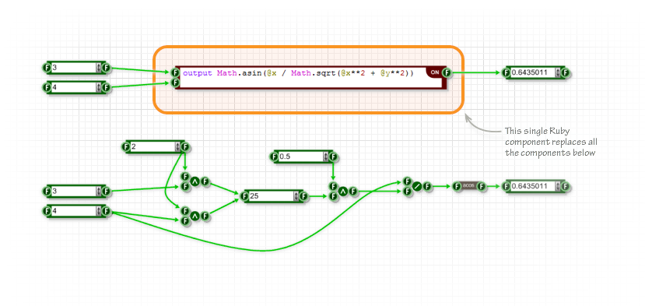This screenshot has width=645, height=306.
Task: Click input connector of Ruby result float box
Action: click(x=507, y=73)
